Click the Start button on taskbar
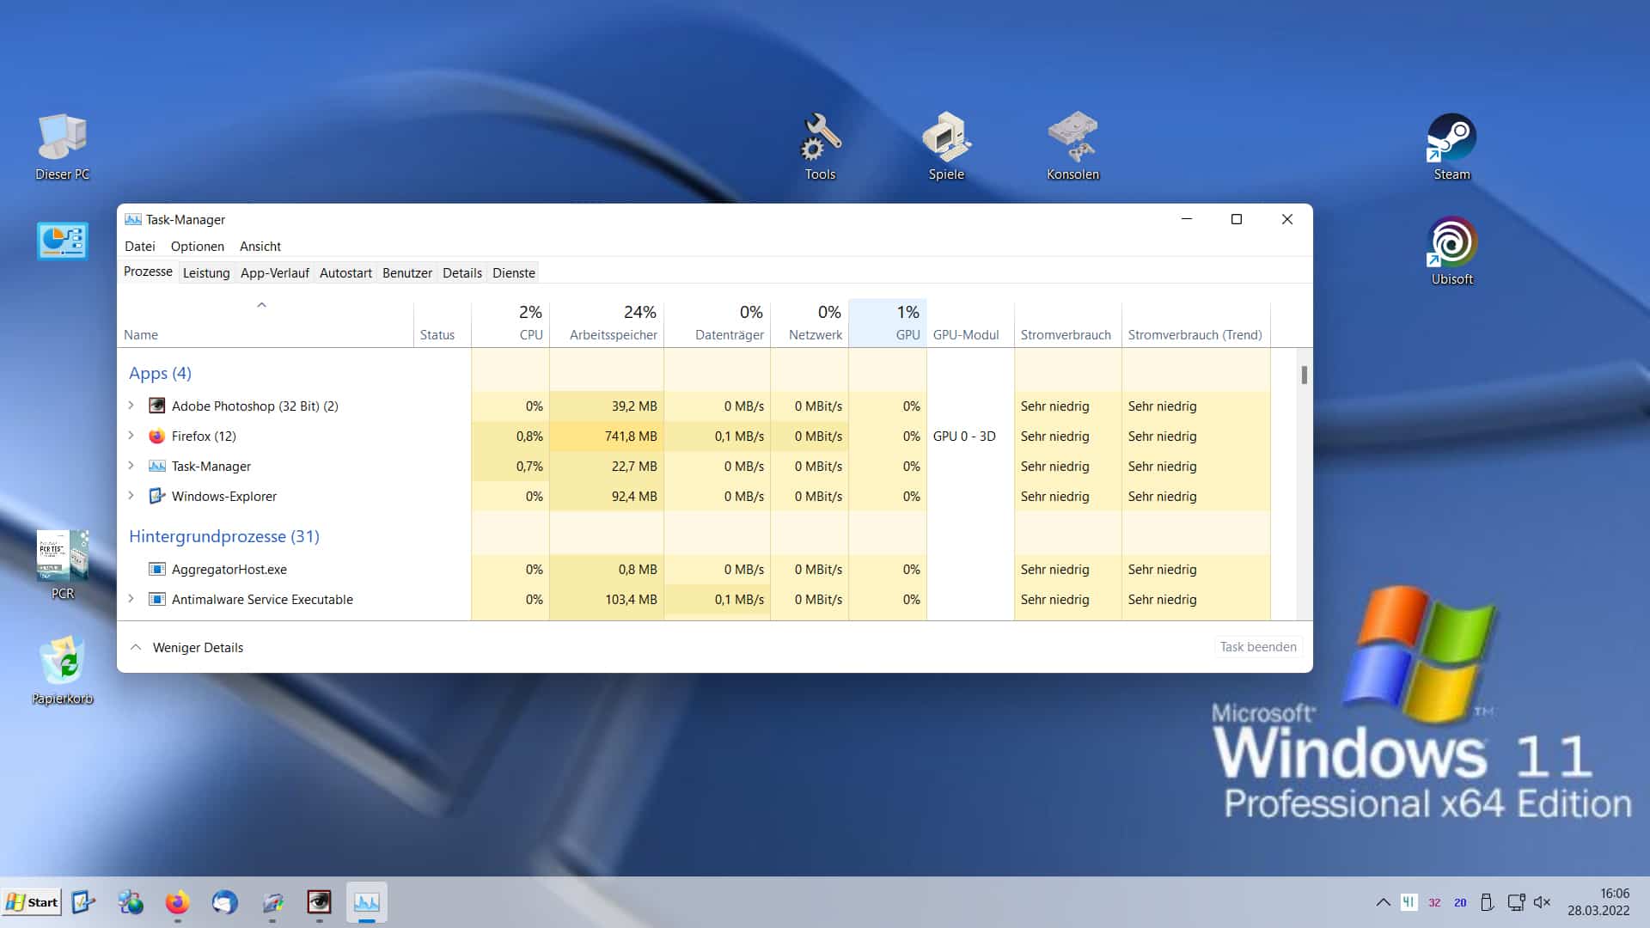1650x928 pixels. 32,902
